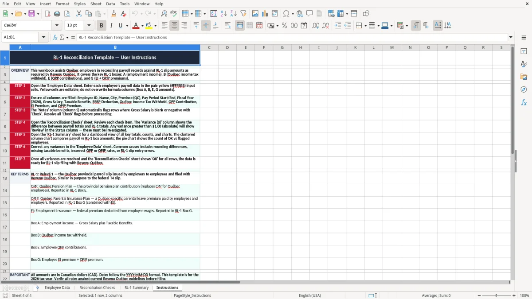Select the Clone Formatting paintbrush
The height and width of the screenshot is (299, 532).
(113, 14)
